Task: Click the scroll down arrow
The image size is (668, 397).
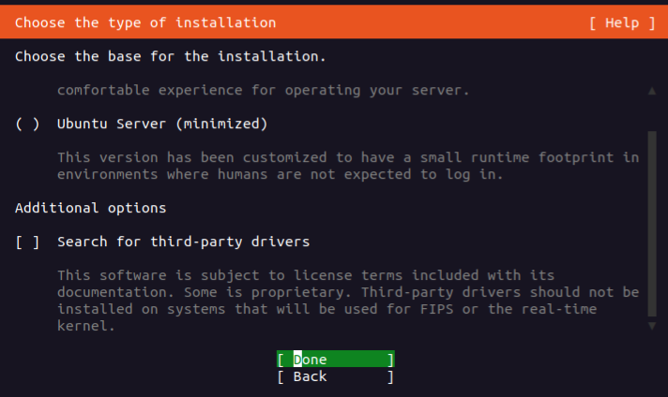Action: coord(652,325)
